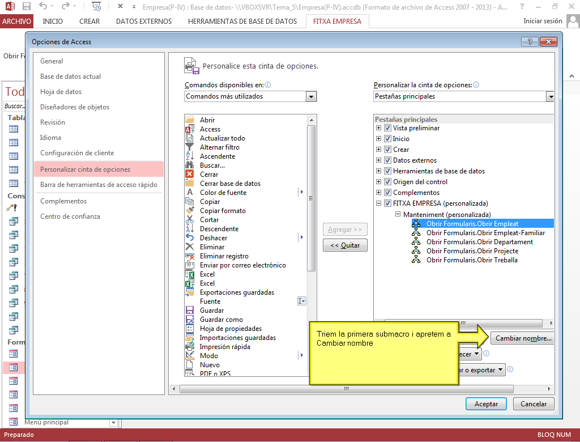Viewport: 580px width, 442px height.
Task: Click the Save icon in quick access toolbar
Action: pyautogui.click(x=26, y=6)
